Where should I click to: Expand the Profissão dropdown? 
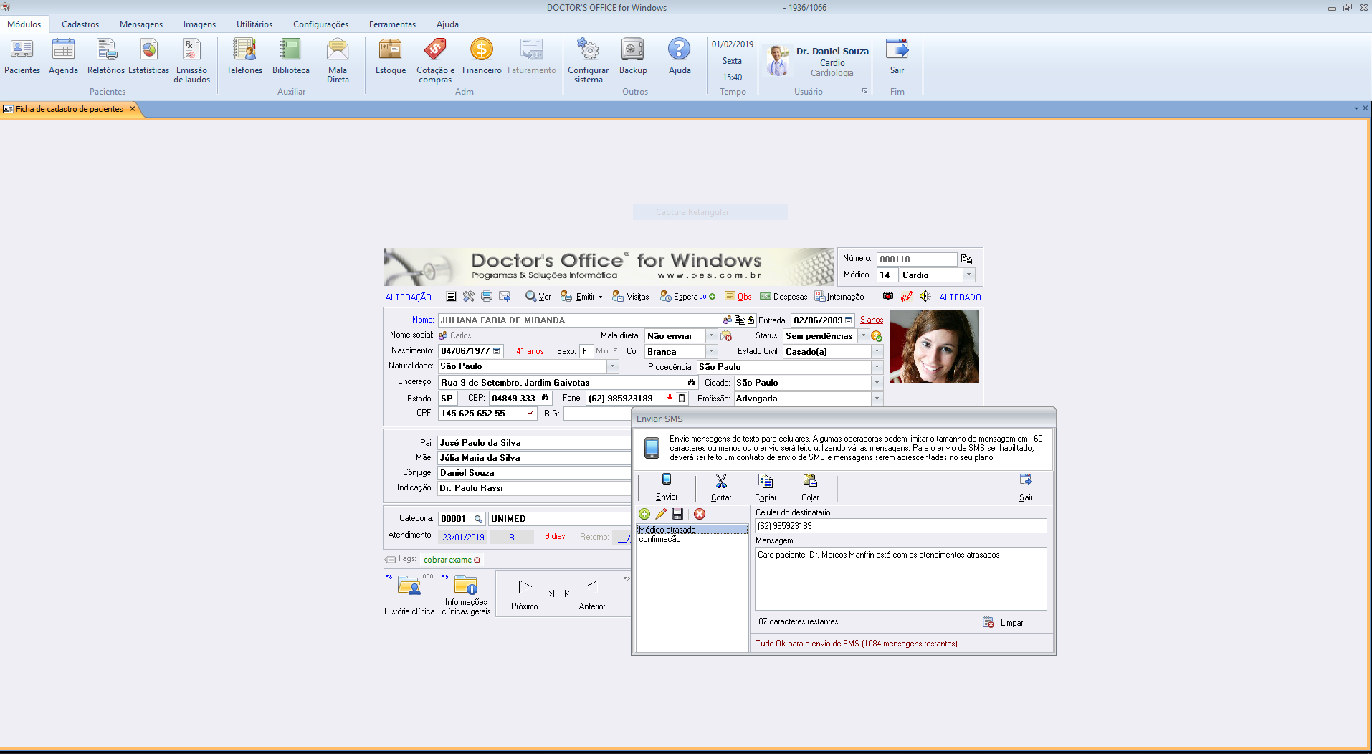[877, 398]
